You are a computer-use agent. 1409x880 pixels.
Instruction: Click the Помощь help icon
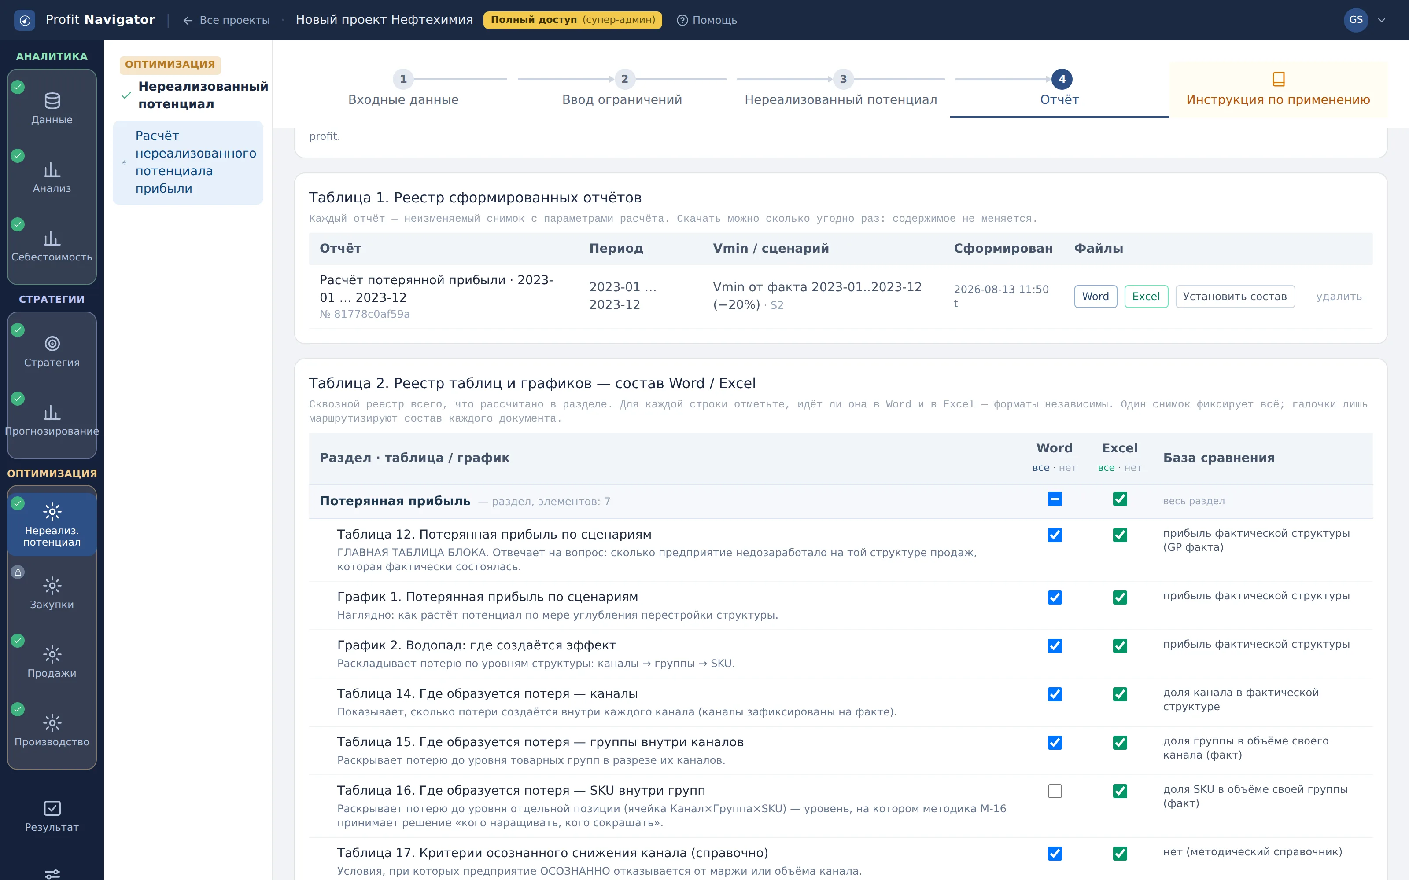click(682, 20)
